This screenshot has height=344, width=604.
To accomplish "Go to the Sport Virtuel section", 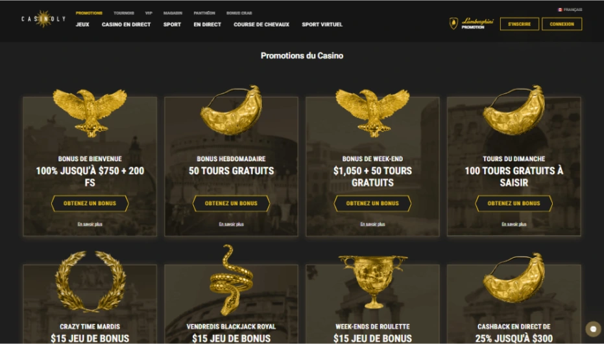I will point(322,24).
